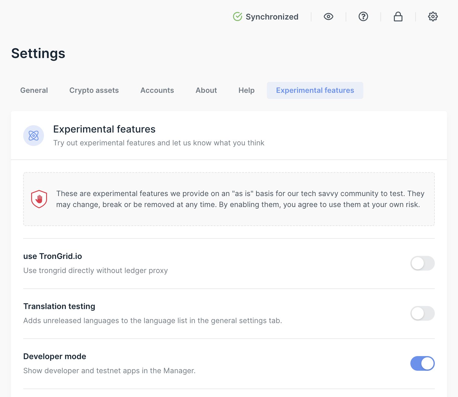The image size is (458, 397).
Task: Select the About tab
Action: [206, 90]
